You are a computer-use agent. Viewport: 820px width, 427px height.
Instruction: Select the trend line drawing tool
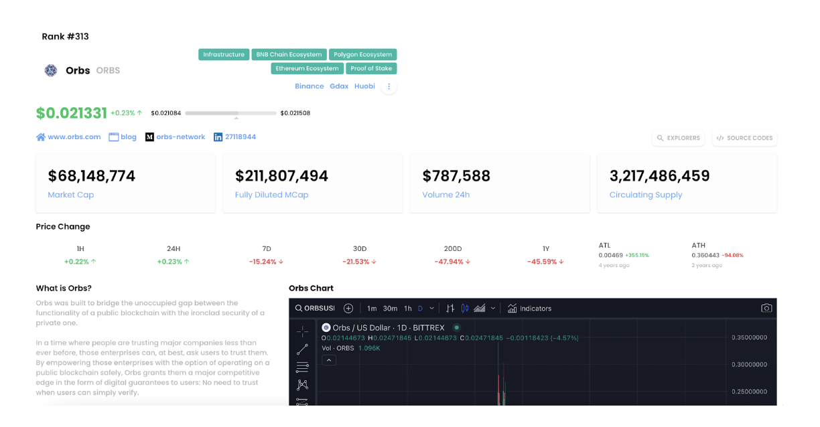(x=302, y=349)
